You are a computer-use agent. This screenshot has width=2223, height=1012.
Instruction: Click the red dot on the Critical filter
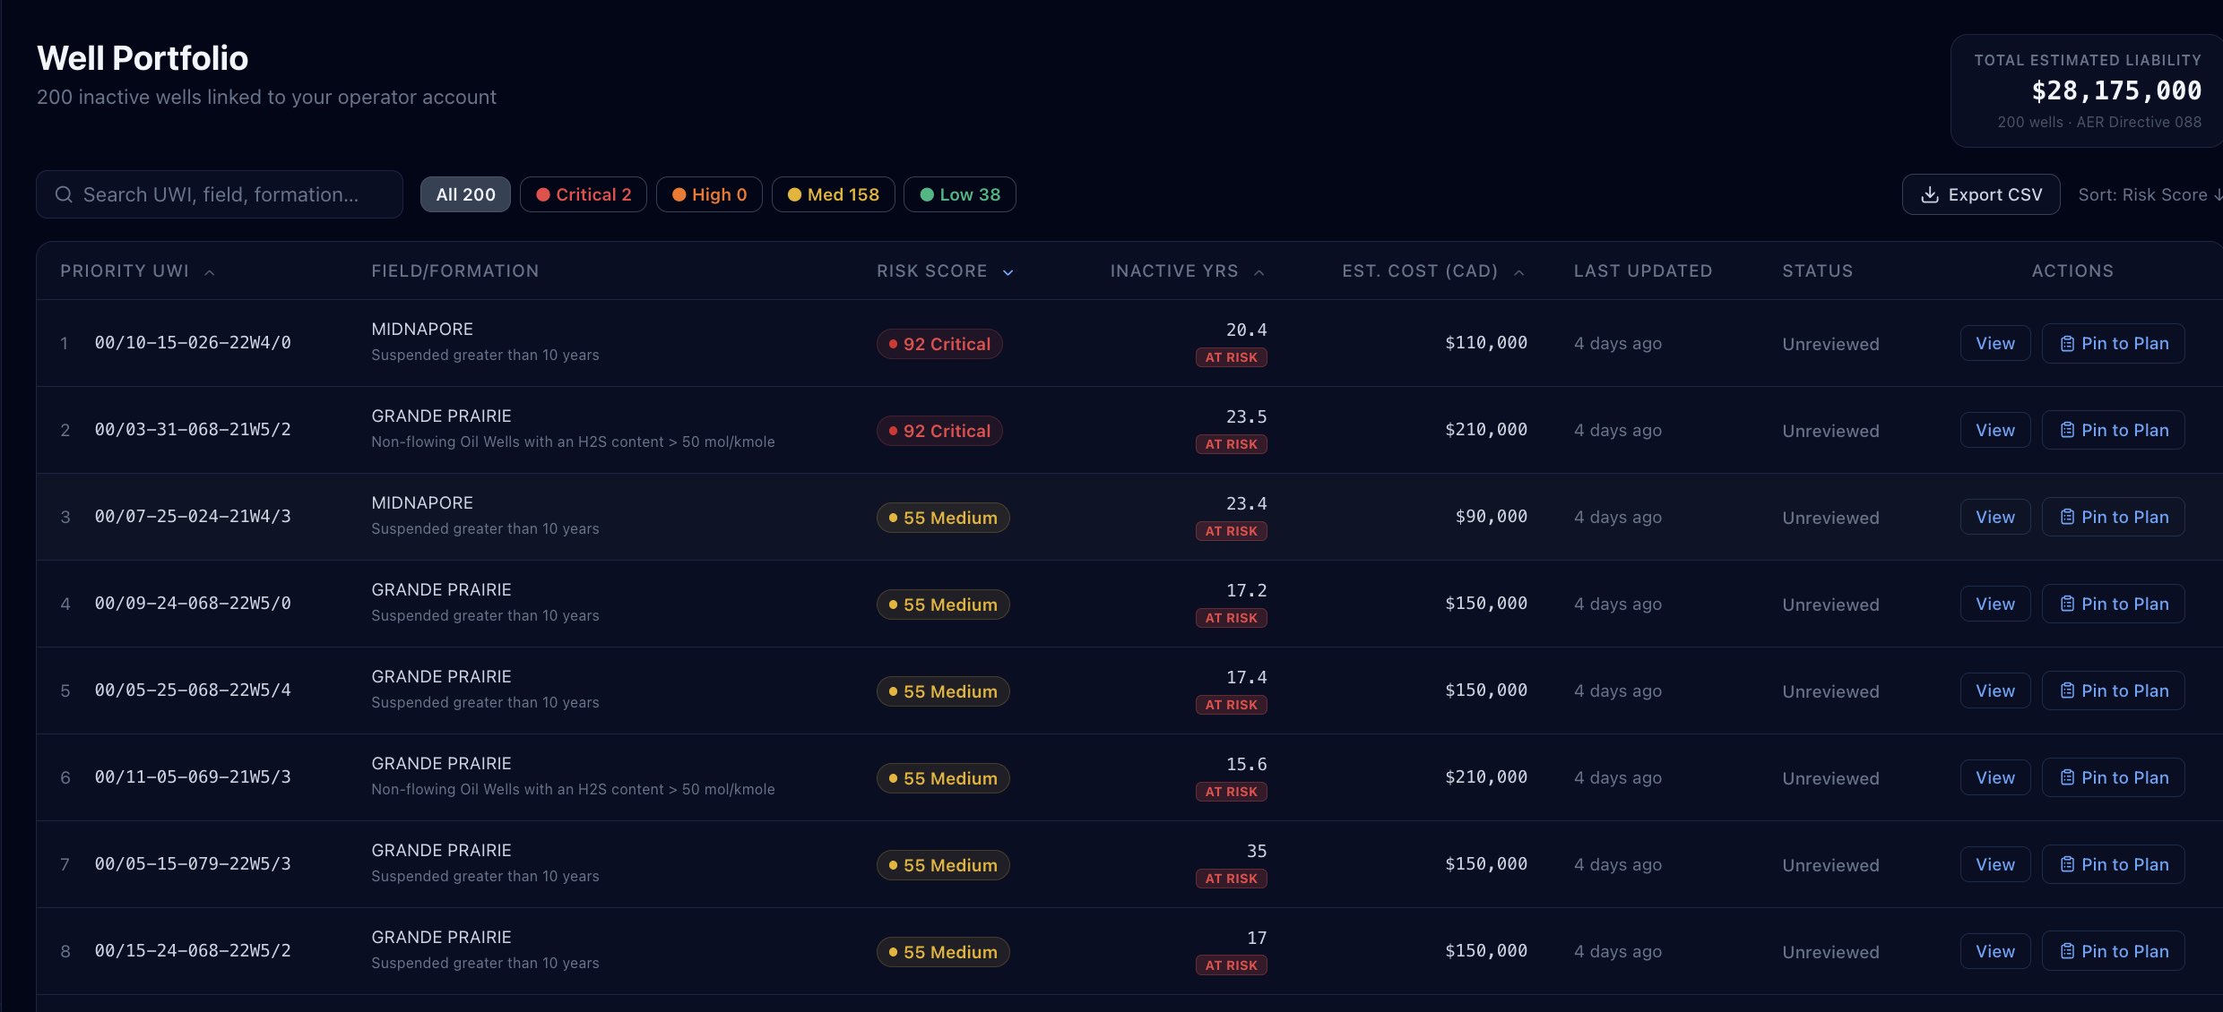coord(542,194)
